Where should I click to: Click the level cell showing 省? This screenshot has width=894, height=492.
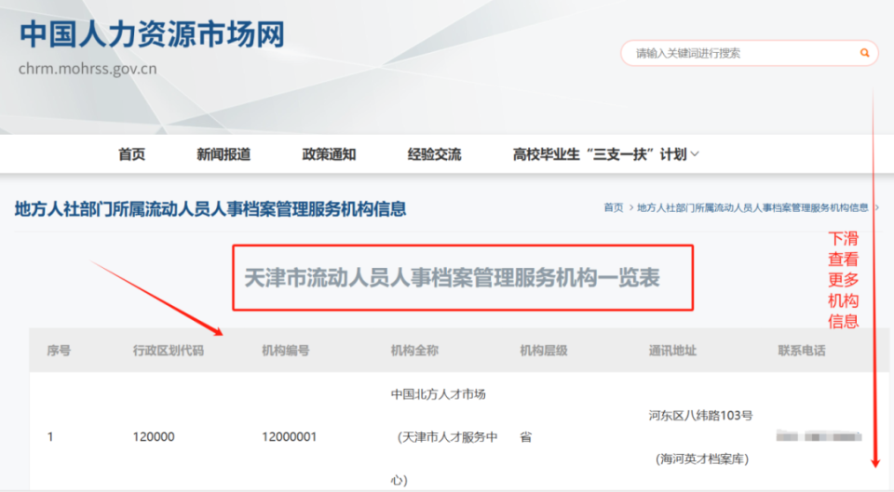525,437
